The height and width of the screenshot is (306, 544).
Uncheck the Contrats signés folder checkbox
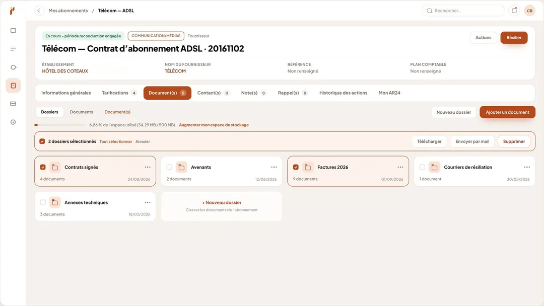43,167
